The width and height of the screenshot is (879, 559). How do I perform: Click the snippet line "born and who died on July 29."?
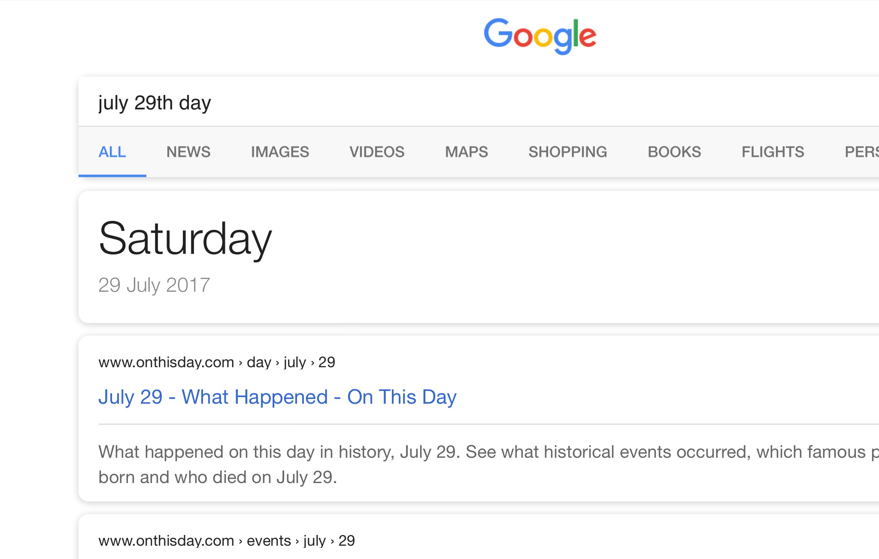(218, 477)
